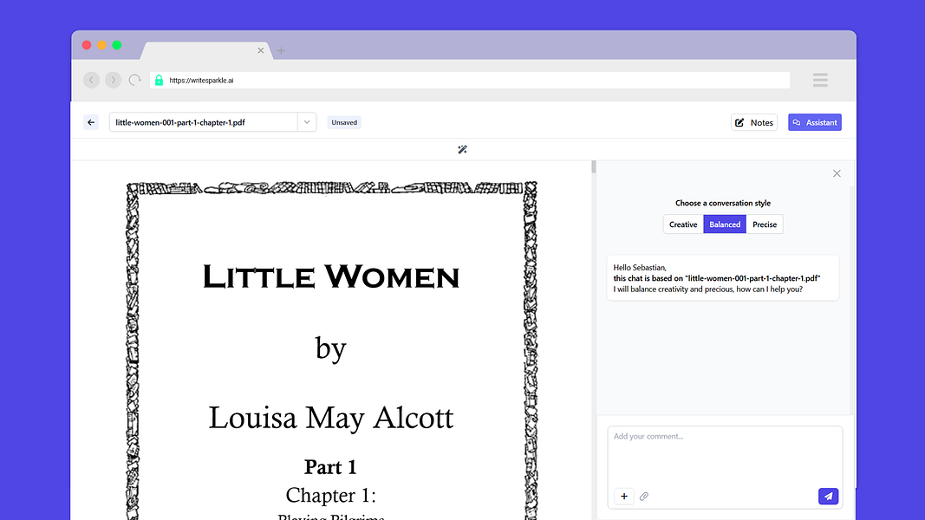Open the file name dropdown chevron
Screen dimensions: 925x520
click(307, 122)
